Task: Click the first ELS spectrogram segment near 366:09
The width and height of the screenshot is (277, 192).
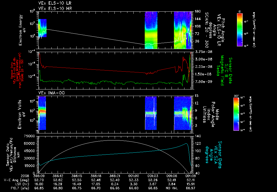Action: coord(42,28)
